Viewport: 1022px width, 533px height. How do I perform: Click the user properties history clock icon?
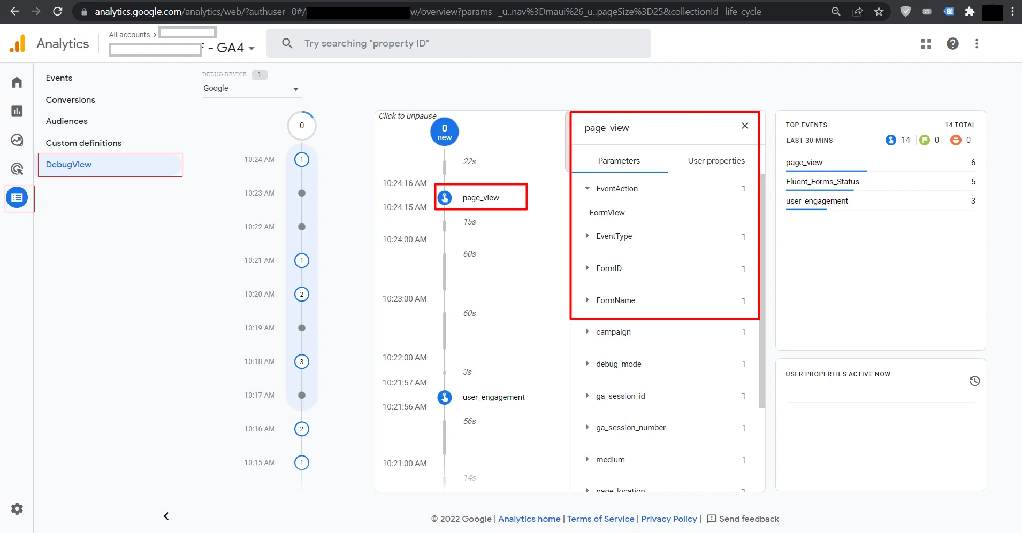click(x=974, y=381)
